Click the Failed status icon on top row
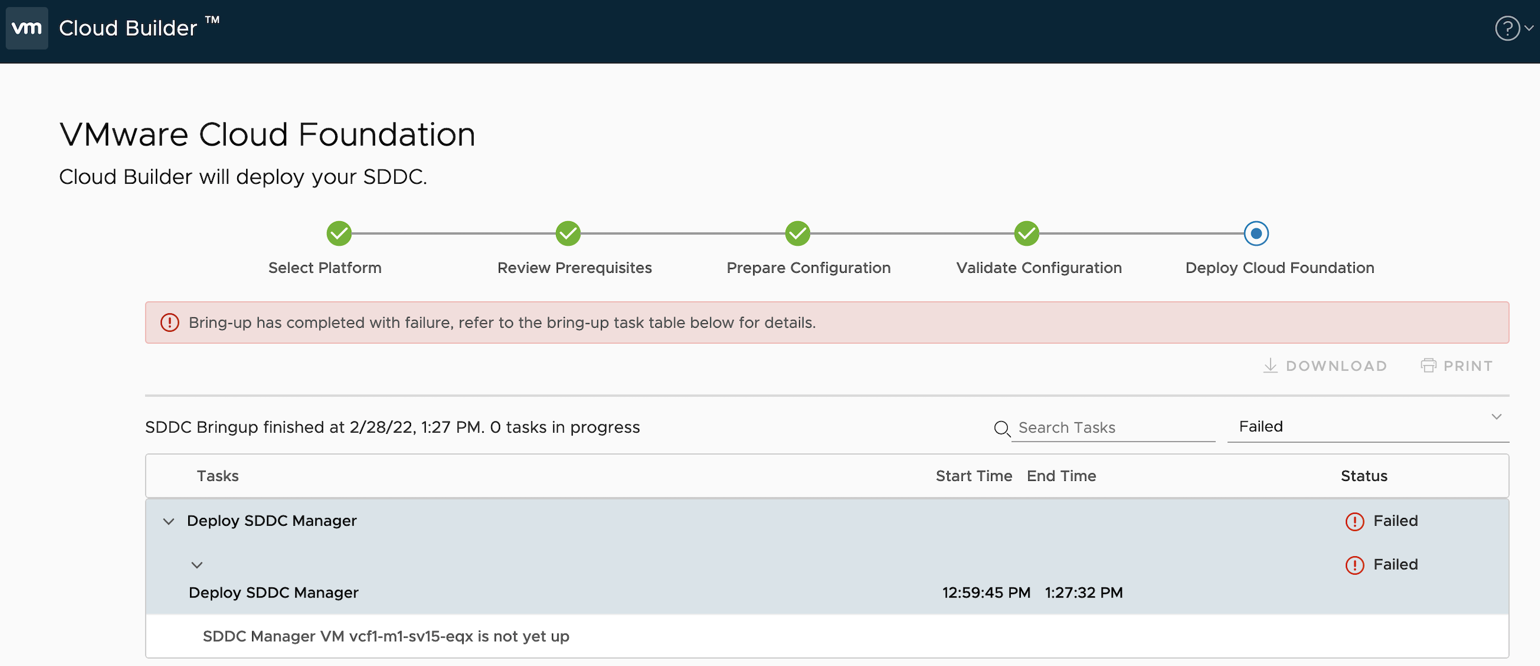The height and width of the screenshot is (666, 1540). 1354,522
